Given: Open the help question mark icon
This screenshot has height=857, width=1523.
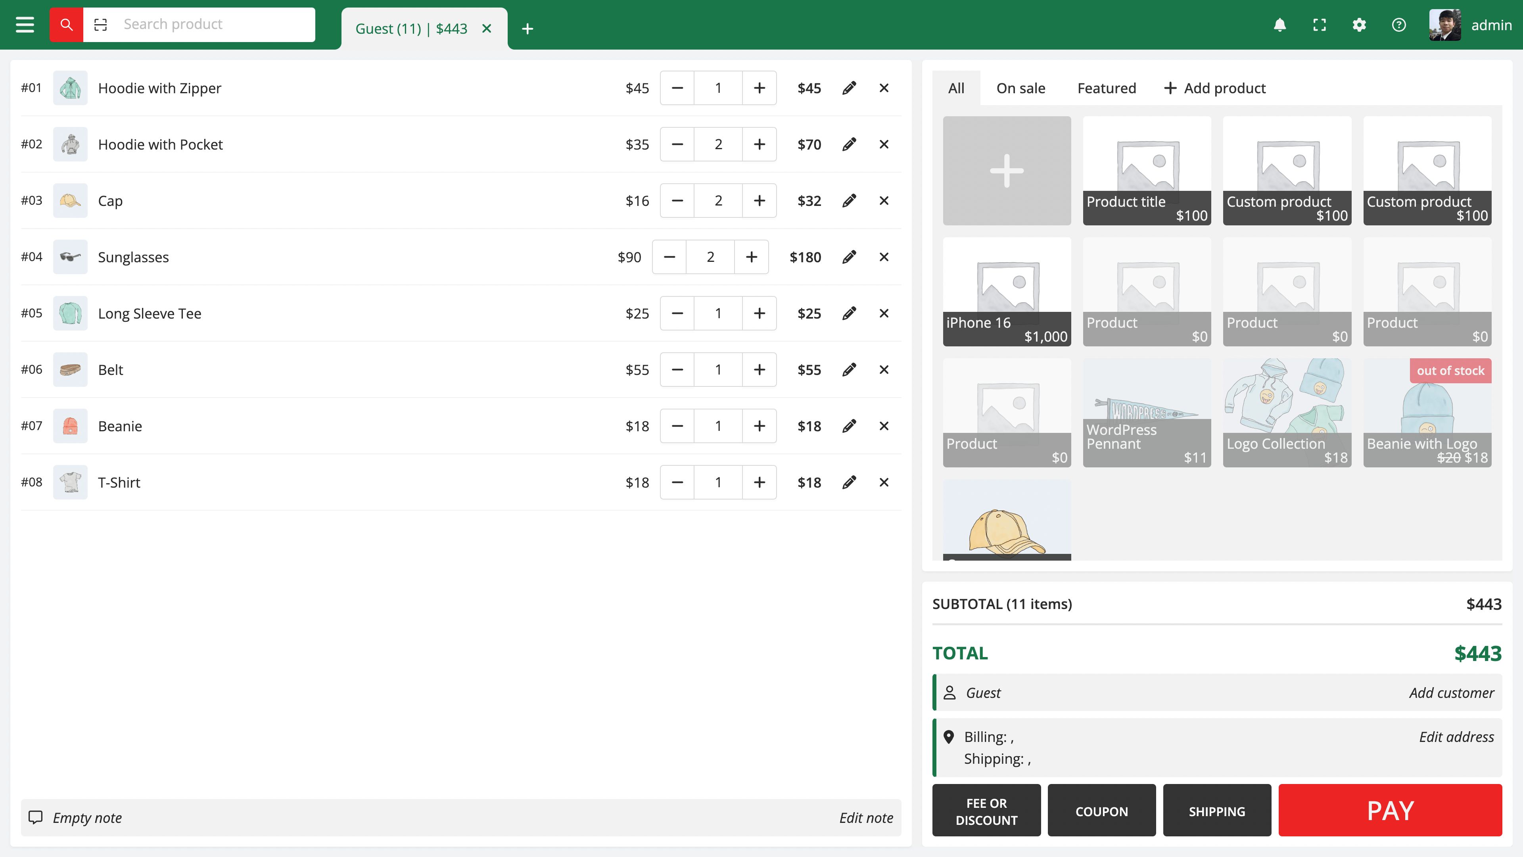Looking at the screenshot, I should [x=1398, y=25].
